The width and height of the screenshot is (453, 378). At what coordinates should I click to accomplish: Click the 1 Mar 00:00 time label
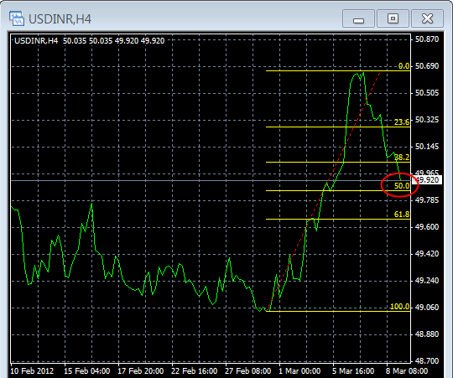coord(299,371)
